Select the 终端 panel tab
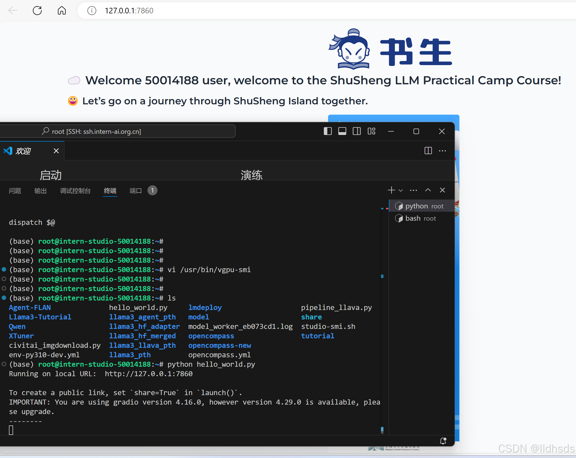 (110, 191)
